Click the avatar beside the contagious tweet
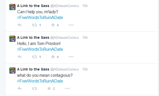159x96 pixels. pos(12,71)
